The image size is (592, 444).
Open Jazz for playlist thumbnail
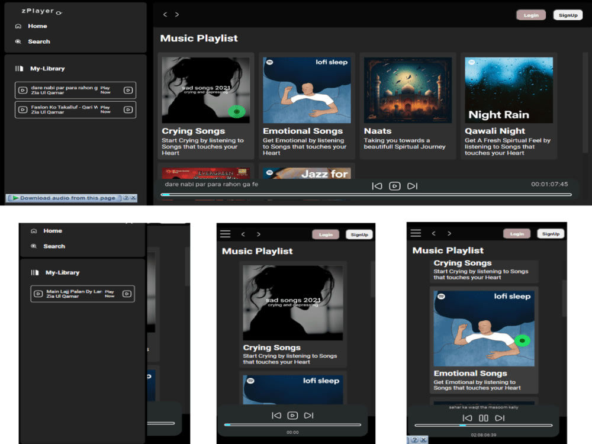pos(307,173)
